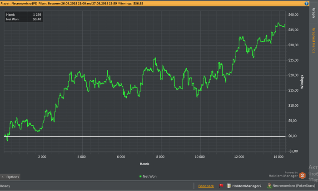Click the $0,00 axis label
Screen dimensions: 318x191
293,136
